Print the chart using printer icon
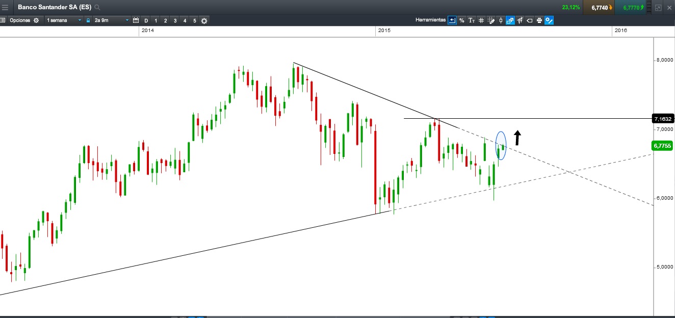Image resolution: width=675 pixels, height=318 pixels. [539, 20]
